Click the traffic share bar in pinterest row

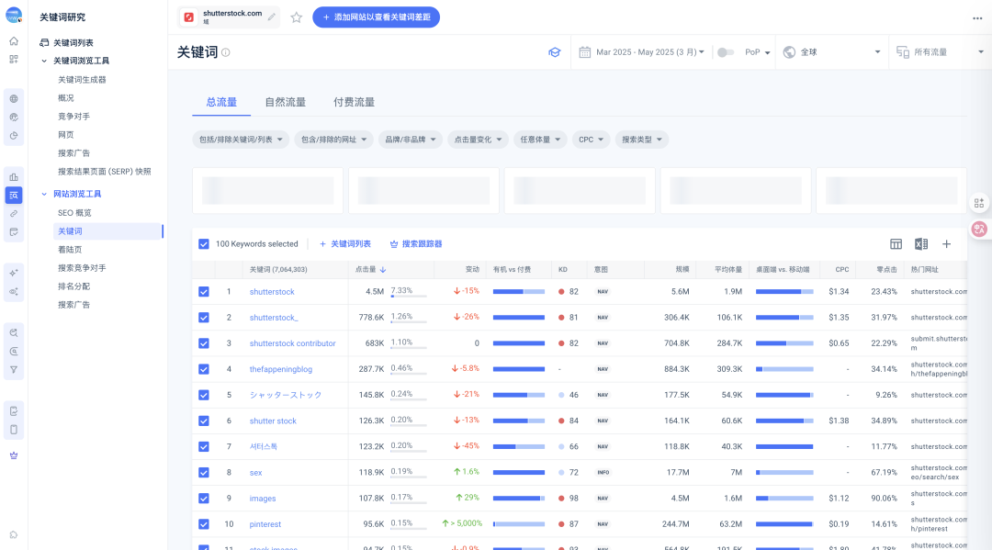coord(409,530)
